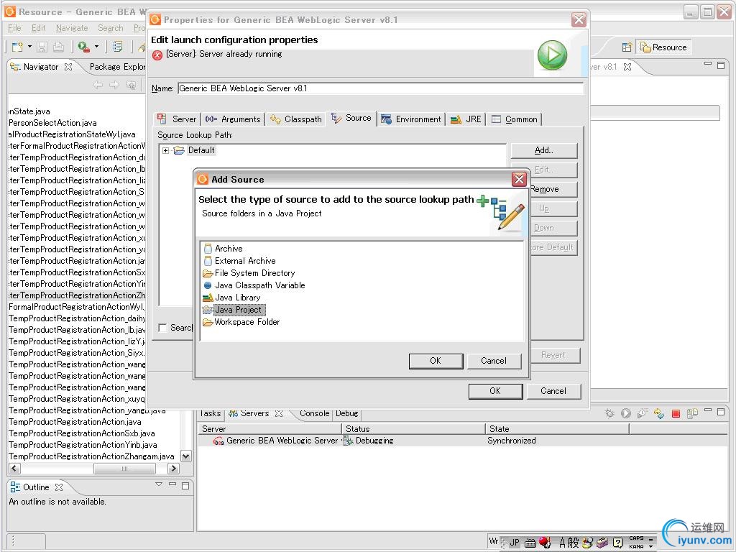
Task: Select PersonSelectAction.java in Navigator
Action: [x=52, y=123]
